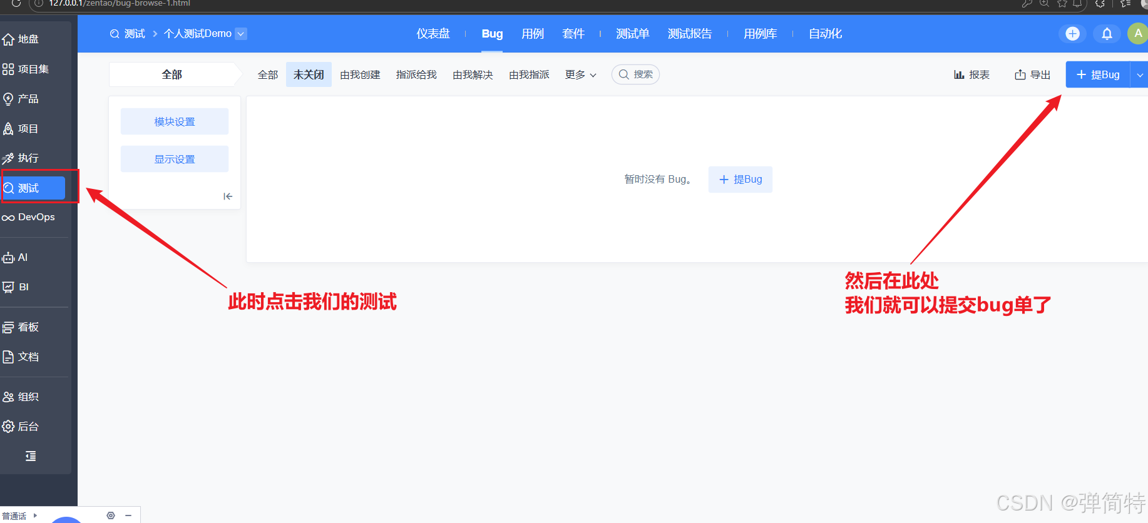Image resolution: width=1148 pixels, height=523 pixels.
Task: Click the 搜索 search box
Action: (x=635, y=74)
